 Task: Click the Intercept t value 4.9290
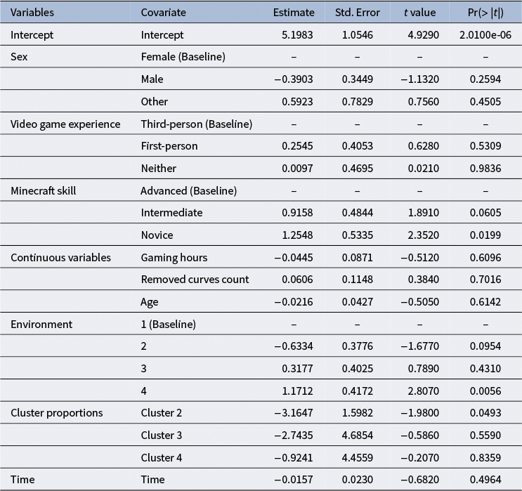(424, 35)
